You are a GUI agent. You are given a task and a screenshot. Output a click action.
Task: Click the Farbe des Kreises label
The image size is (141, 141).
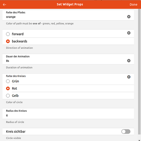pos(16,76)
